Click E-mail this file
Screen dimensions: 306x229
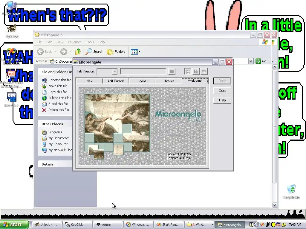58,104
